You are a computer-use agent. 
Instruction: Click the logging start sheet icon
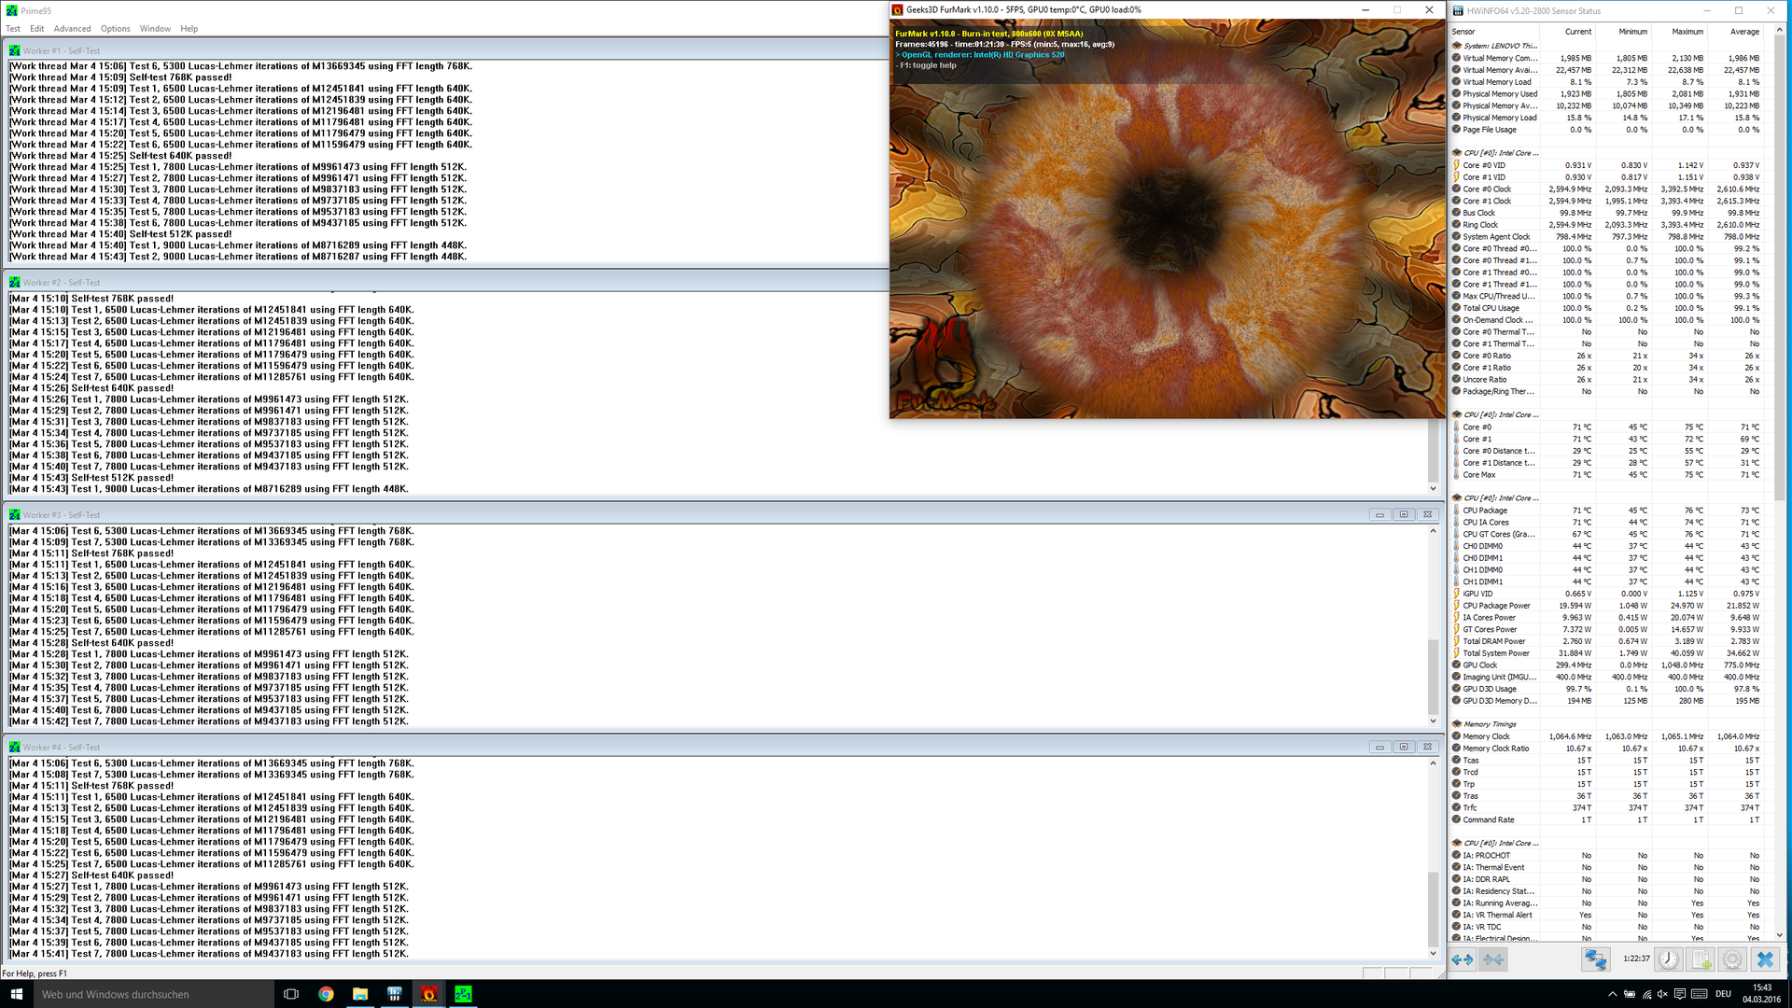click(1701, 959)
